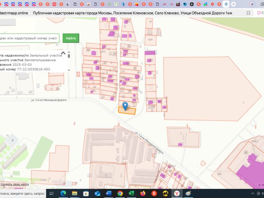This screenshot has width=264, height=198.
Task: Click the blue map location pin
Action: (125, 105)
